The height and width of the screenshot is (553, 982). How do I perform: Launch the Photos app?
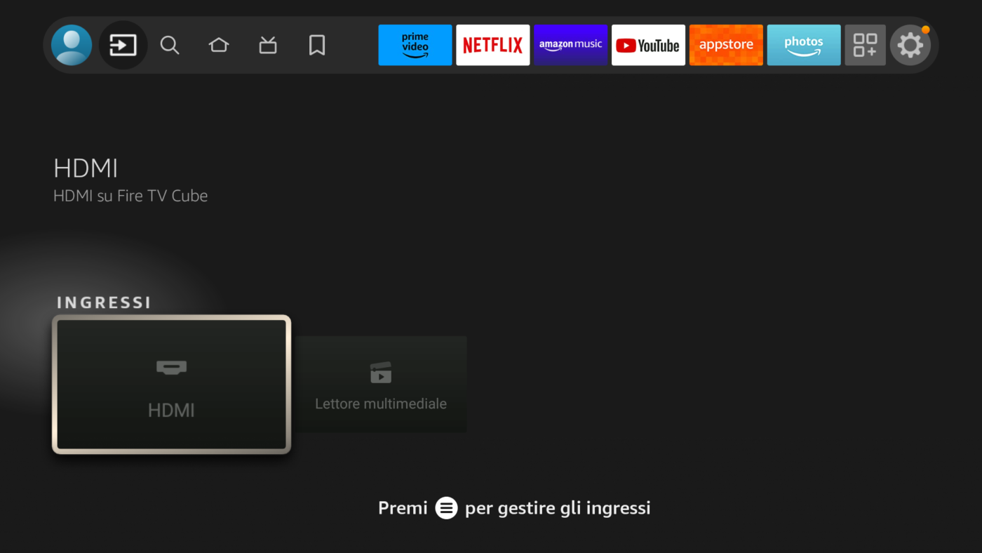[x=803, y=45]
